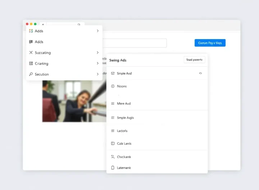Image resolution: width=259 pixels, height=190 pixels.
Task: Click the code icon right of Simple Acd
Action: click(200, 73)
